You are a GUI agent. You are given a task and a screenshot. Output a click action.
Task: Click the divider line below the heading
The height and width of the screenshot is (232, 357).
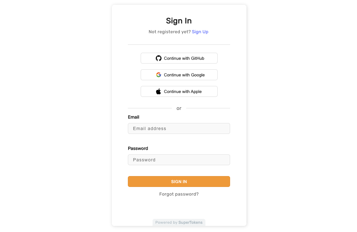pos(179,44)
